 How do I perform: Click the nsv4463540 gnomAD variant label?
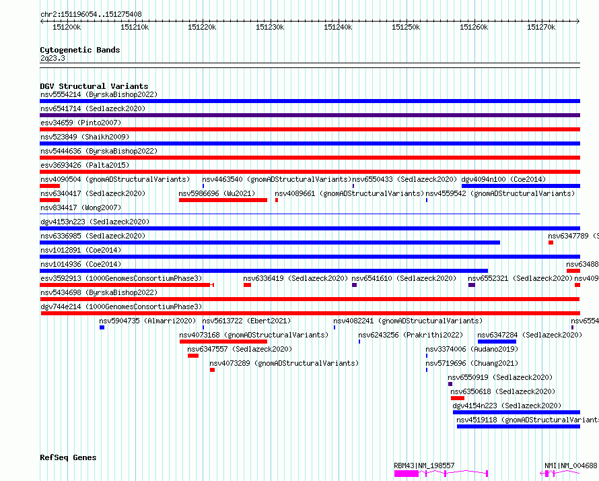point(277,179)
